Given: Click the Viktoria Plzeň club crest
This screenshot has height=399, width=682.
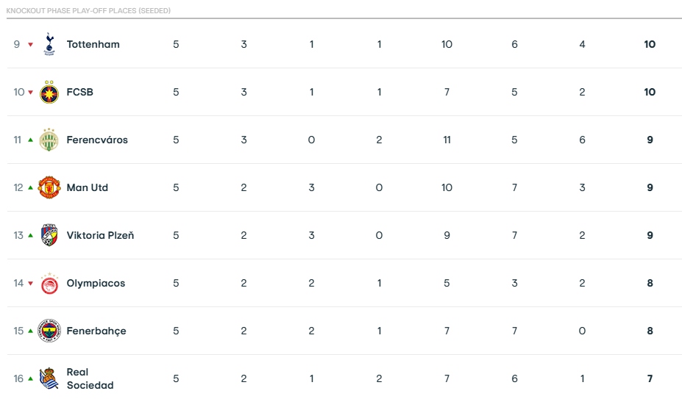Looking at the screenshot, I should (49, 236).
